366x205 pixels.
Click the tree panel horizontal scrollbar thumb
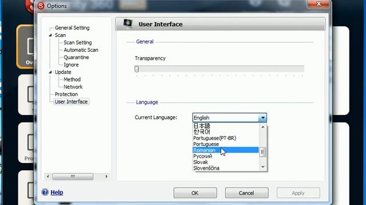tap(73, 177)
